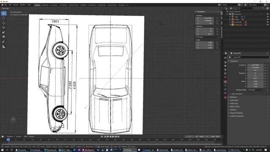This screenshot has width=270, height=152.
Task: Open the outliner display mode icon
Action: pos(227,8)
